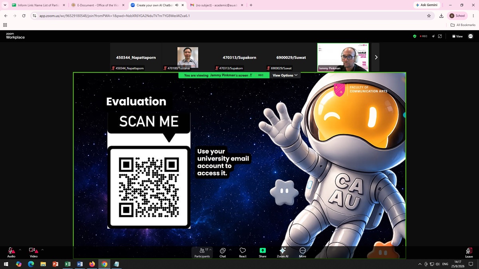479x269 pixels.
Task: Open the Participants panel
Action: [202, 252]
